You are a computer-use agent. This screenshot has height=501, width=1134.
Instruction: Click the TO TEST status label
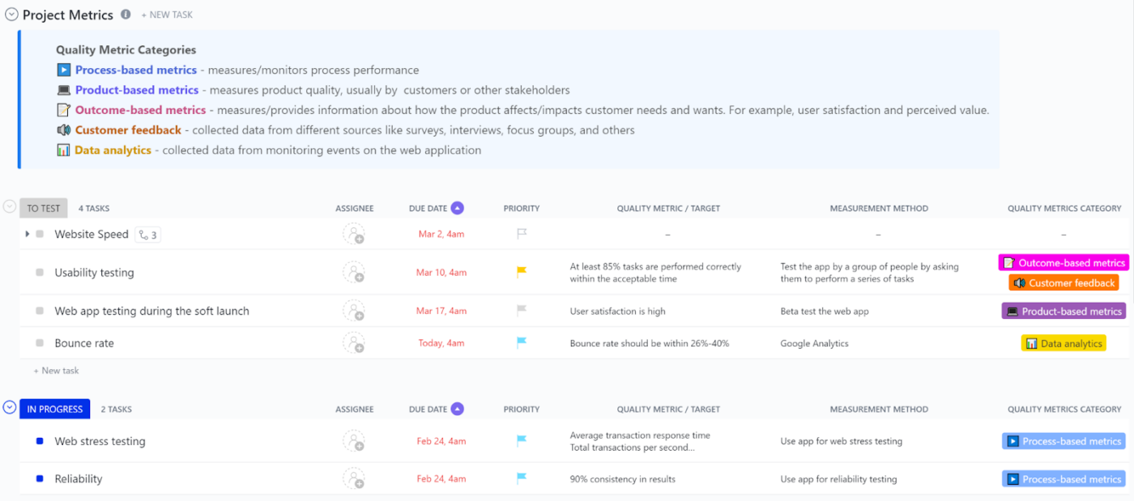[x=44, y=208]
